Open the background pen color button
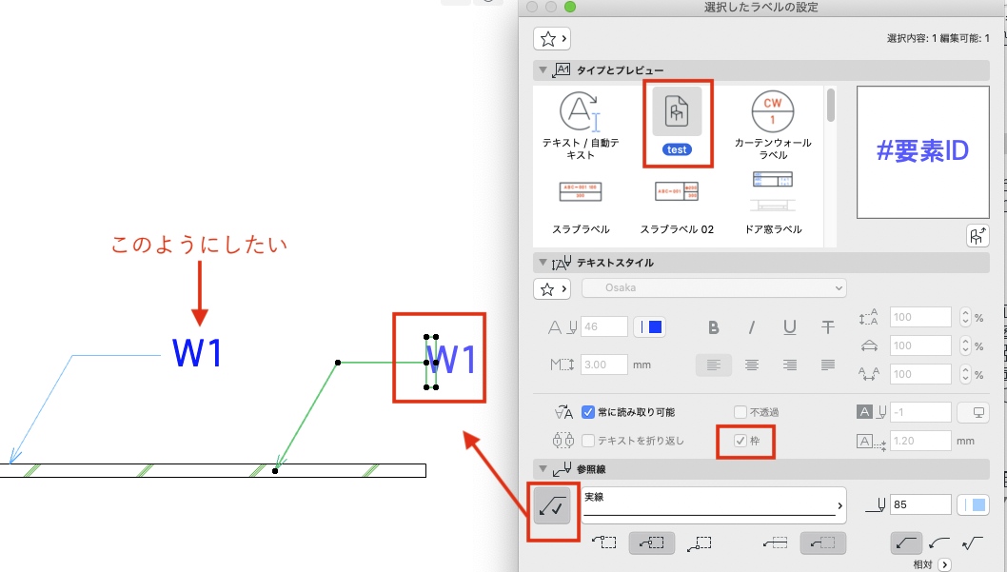This screenshot has height=572, width=1007. (x=973, y=412)
